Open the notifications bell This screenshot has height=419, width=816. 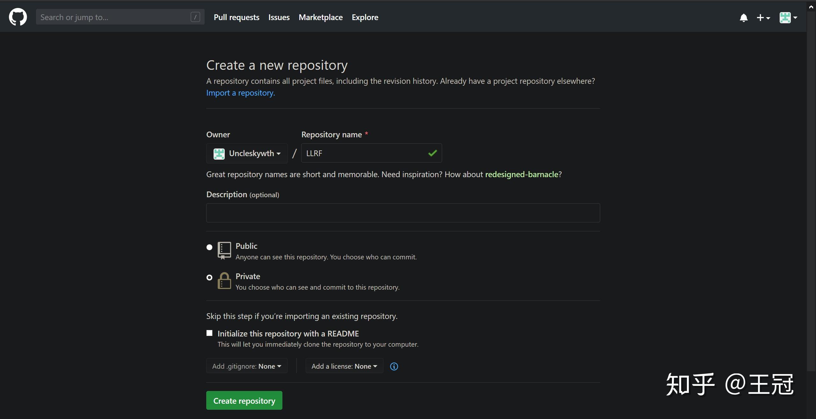[743, 18]
